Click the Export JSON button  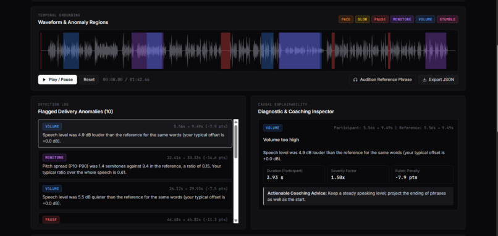[438, 79]
